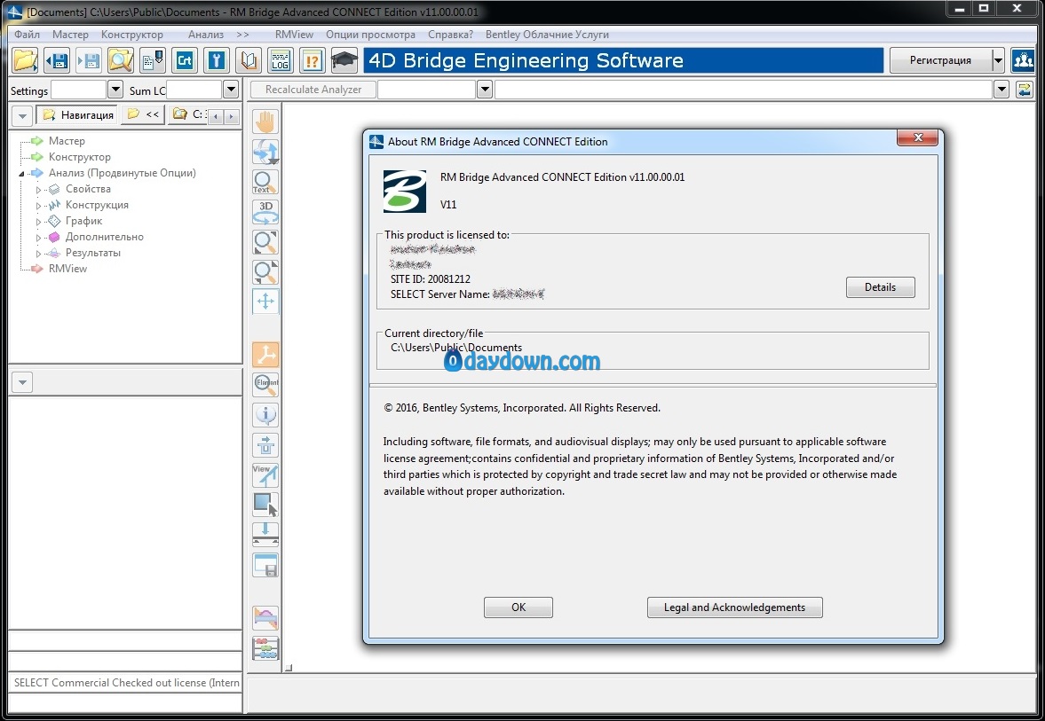Toggle the orange axes icon
The height and width of the screenshot is (721, 1045).
(x=265, y=355)
